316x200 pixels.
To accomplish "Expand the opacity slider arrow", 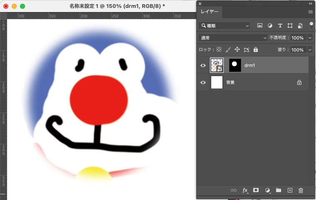I will 310,38.
